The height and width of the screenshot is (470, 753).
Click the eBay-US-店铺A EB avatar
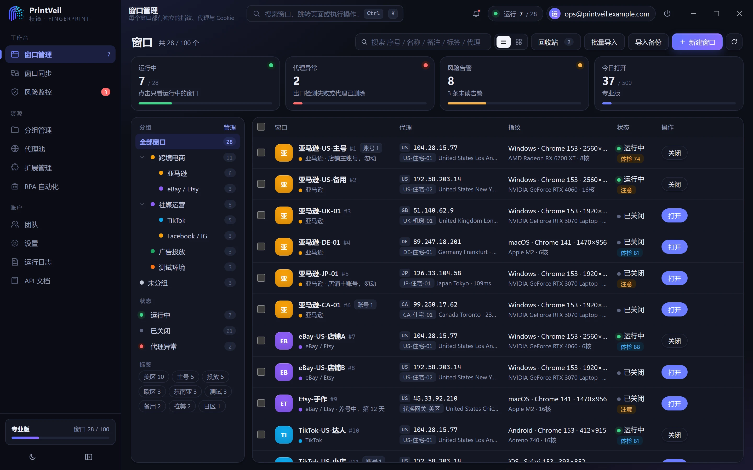[x=284, y=341]
